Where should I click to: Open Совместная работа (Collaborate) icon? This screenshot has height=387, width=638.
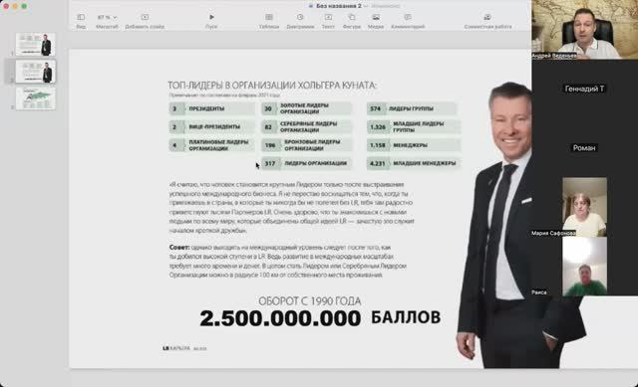(x=487, y=17)
